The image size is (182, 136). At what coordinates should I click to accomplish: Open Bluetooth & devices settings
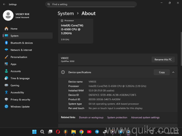point(28,43)
